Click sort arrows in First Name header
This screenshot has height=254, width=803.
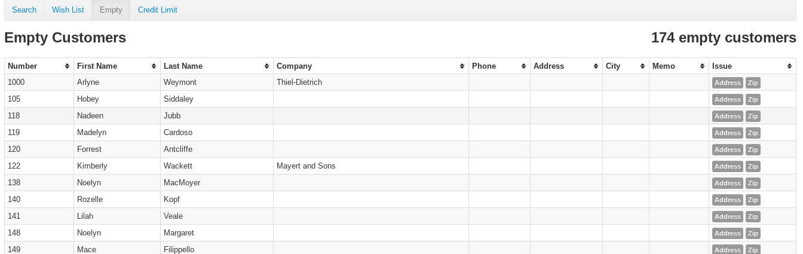(154, 66)
